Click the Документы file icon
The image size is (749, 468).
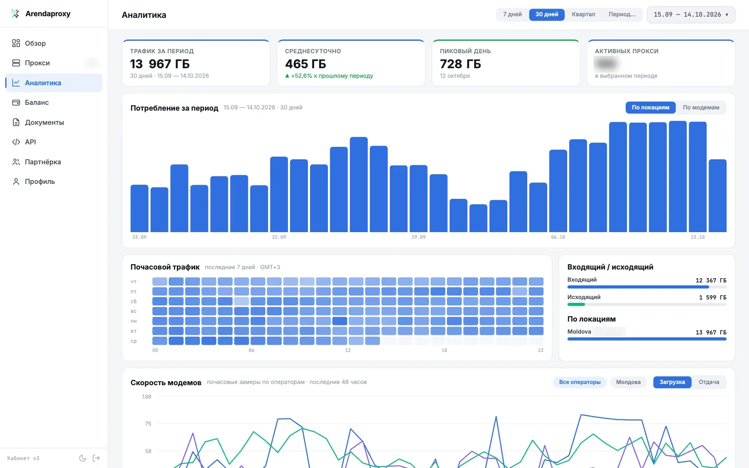pyautogui.click(x=16, y=122)
